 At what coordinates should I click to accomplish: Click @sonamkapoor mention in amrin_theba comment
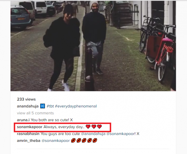[x=55, y=141]
